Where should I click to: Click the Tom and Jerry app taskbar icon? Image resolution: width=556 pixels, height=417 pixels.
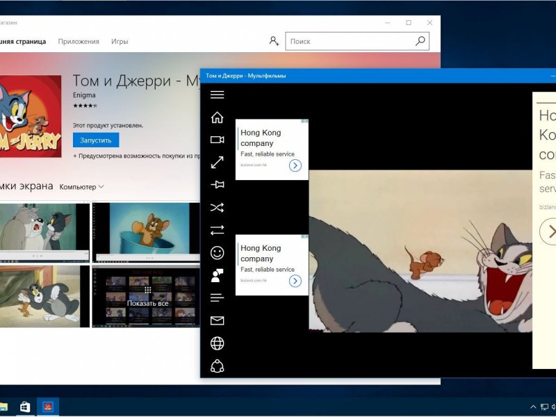(47, 407)
